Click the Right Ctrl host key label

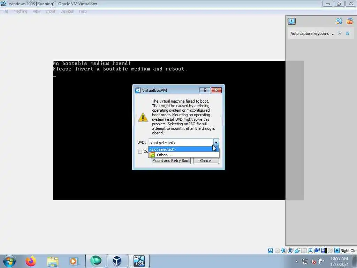point(348,251)
